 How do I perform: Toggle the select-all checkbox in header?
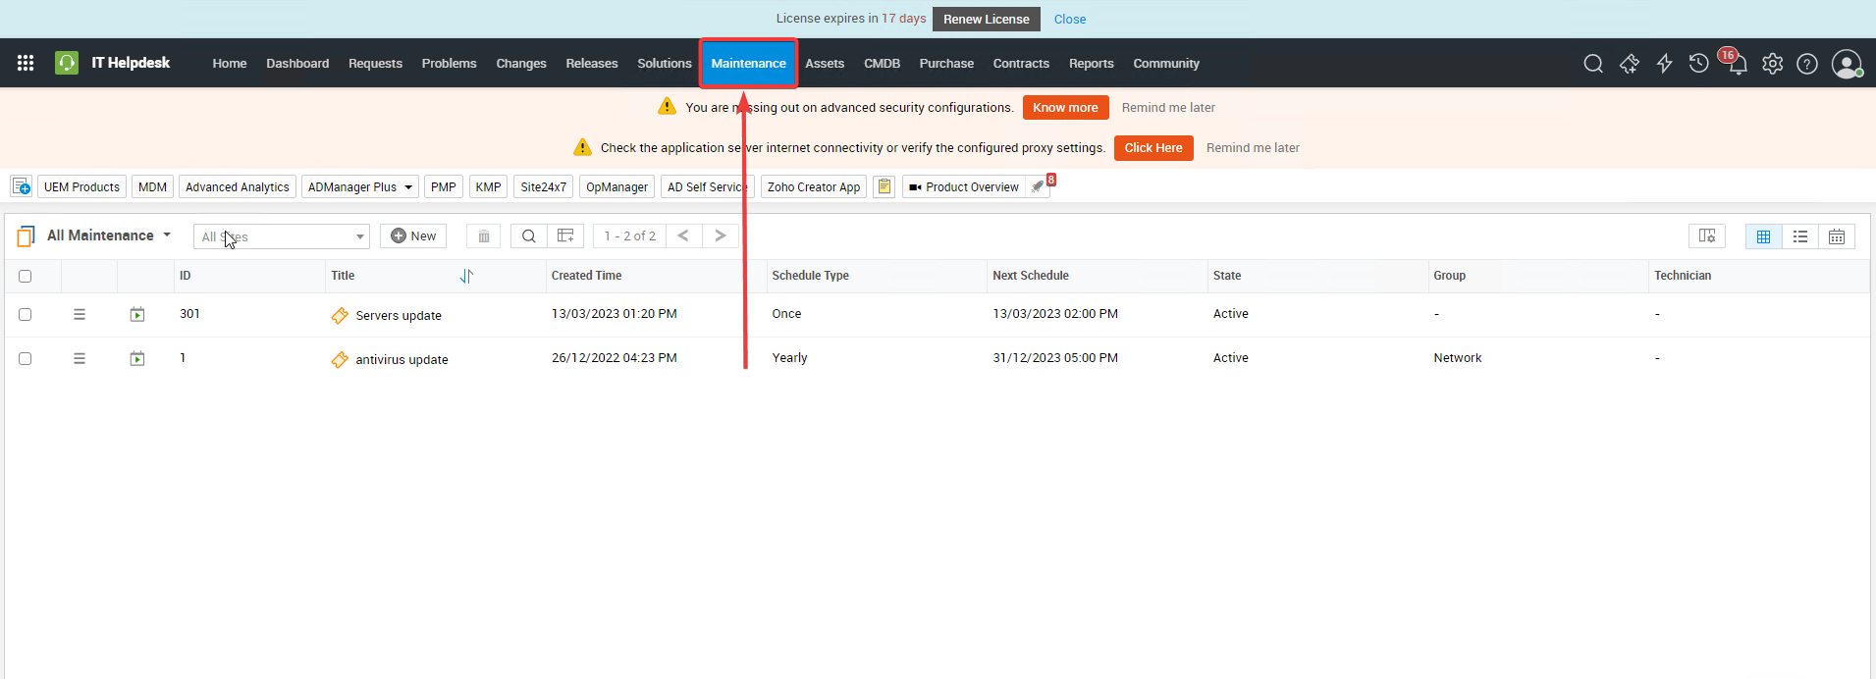26,277
